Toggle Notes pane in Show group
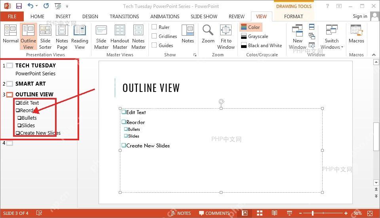The width and height of the screenshot is (380, 218). 188,34
